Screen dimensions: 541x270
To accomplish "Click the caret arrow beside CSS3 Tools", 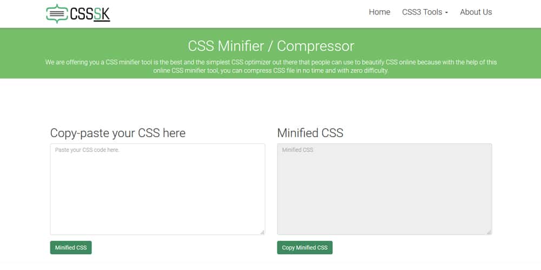I will [446, 13].
